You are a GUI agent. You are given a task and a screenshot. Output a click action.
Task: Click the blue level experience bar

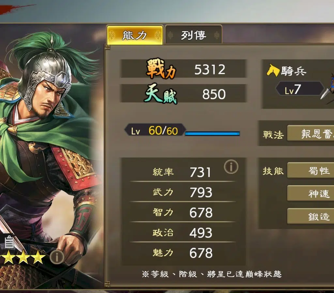tap(212, 133)
